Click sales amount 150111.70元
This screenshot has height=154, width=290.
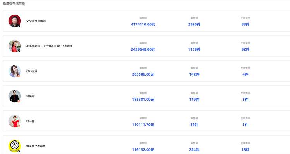(x=143, y=125)
